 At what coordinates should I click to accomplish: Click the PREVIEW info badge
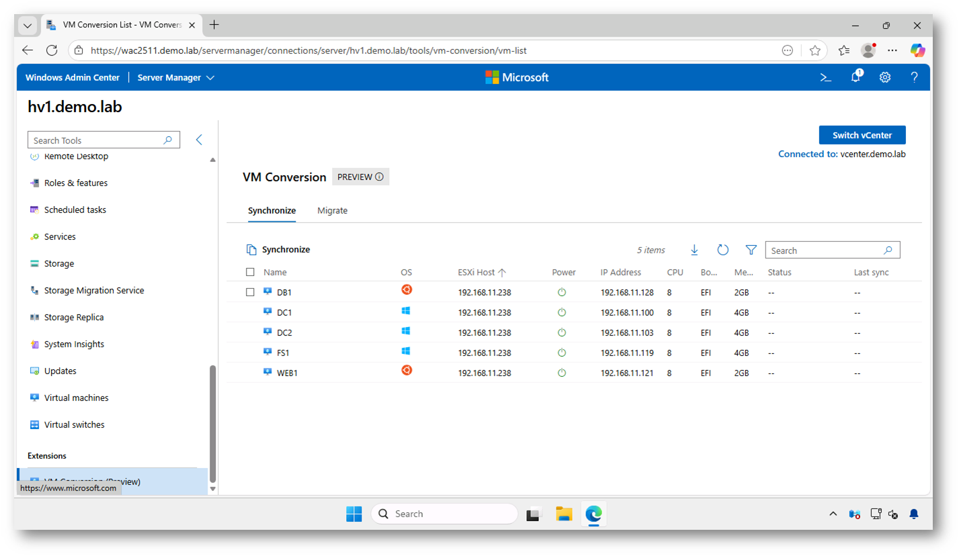[360, 177]
